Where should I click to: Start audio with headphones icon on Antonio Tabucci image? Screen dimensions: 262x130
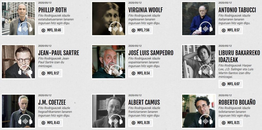[205, 27]
